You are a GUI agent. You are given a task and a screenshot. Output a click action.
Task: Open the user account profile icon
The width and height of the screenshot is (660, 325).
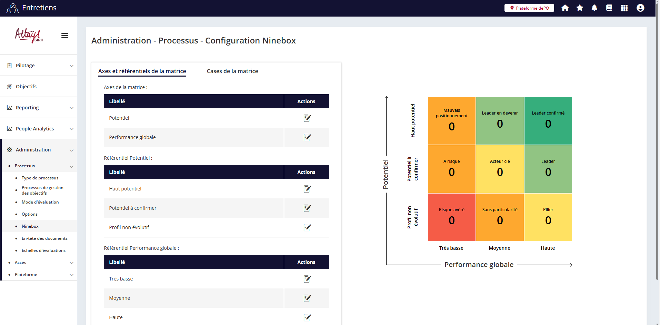coord(640,8)
